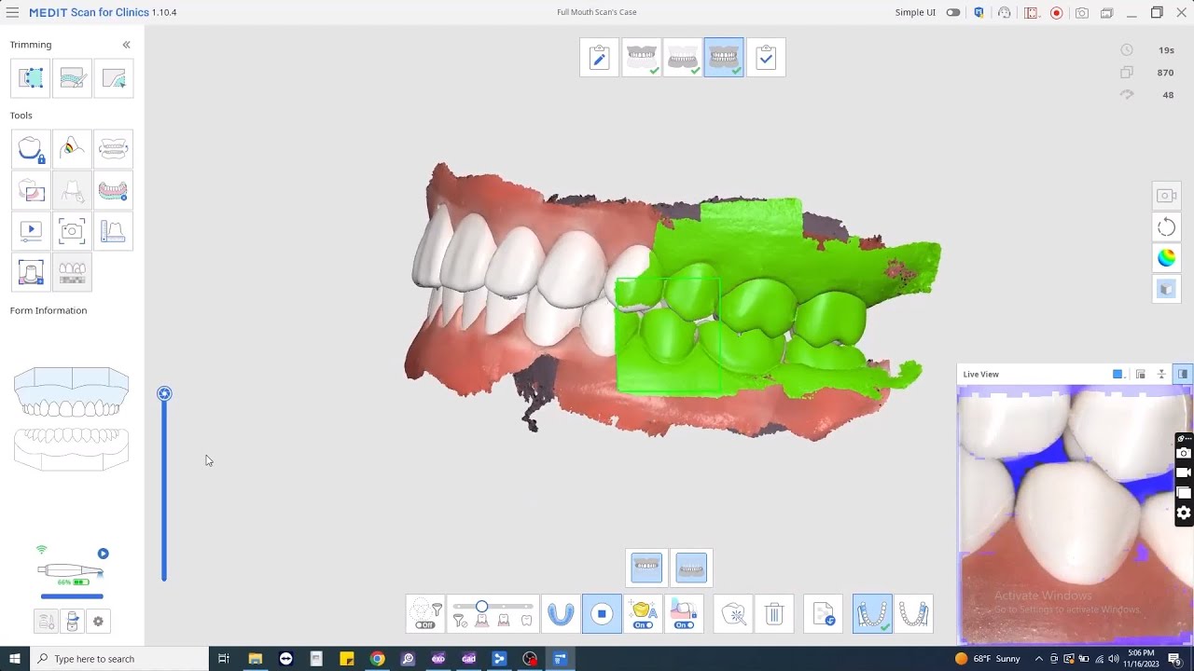Open the screenshot gallery icon
This screenshot has width=1194, height=671.
(x=1106, y=12)
